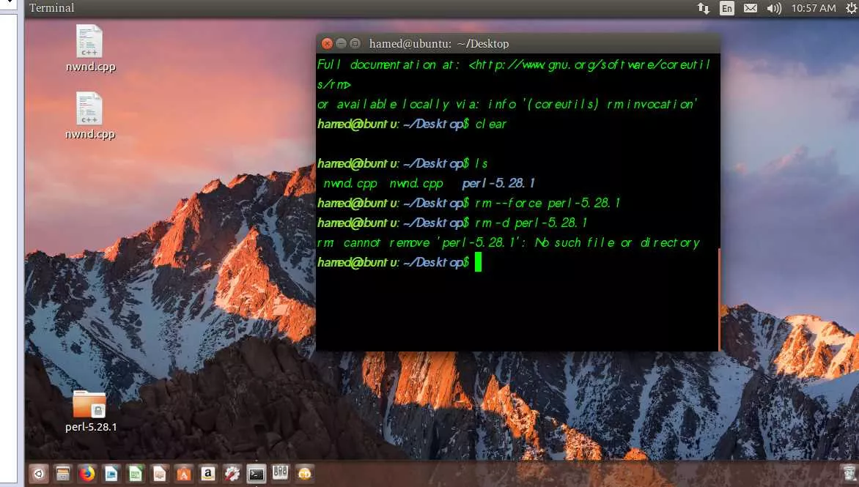Select the perl-5.28.1 folder on the desktop
Screen dimensions: 859x487
pyautogui.click(x=91, y=412)
